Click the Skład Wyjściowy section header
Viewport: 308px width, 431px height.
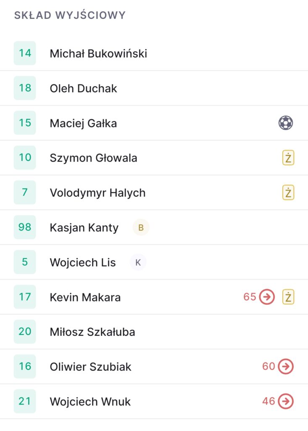pyautogui.click(x=70, y=16)
